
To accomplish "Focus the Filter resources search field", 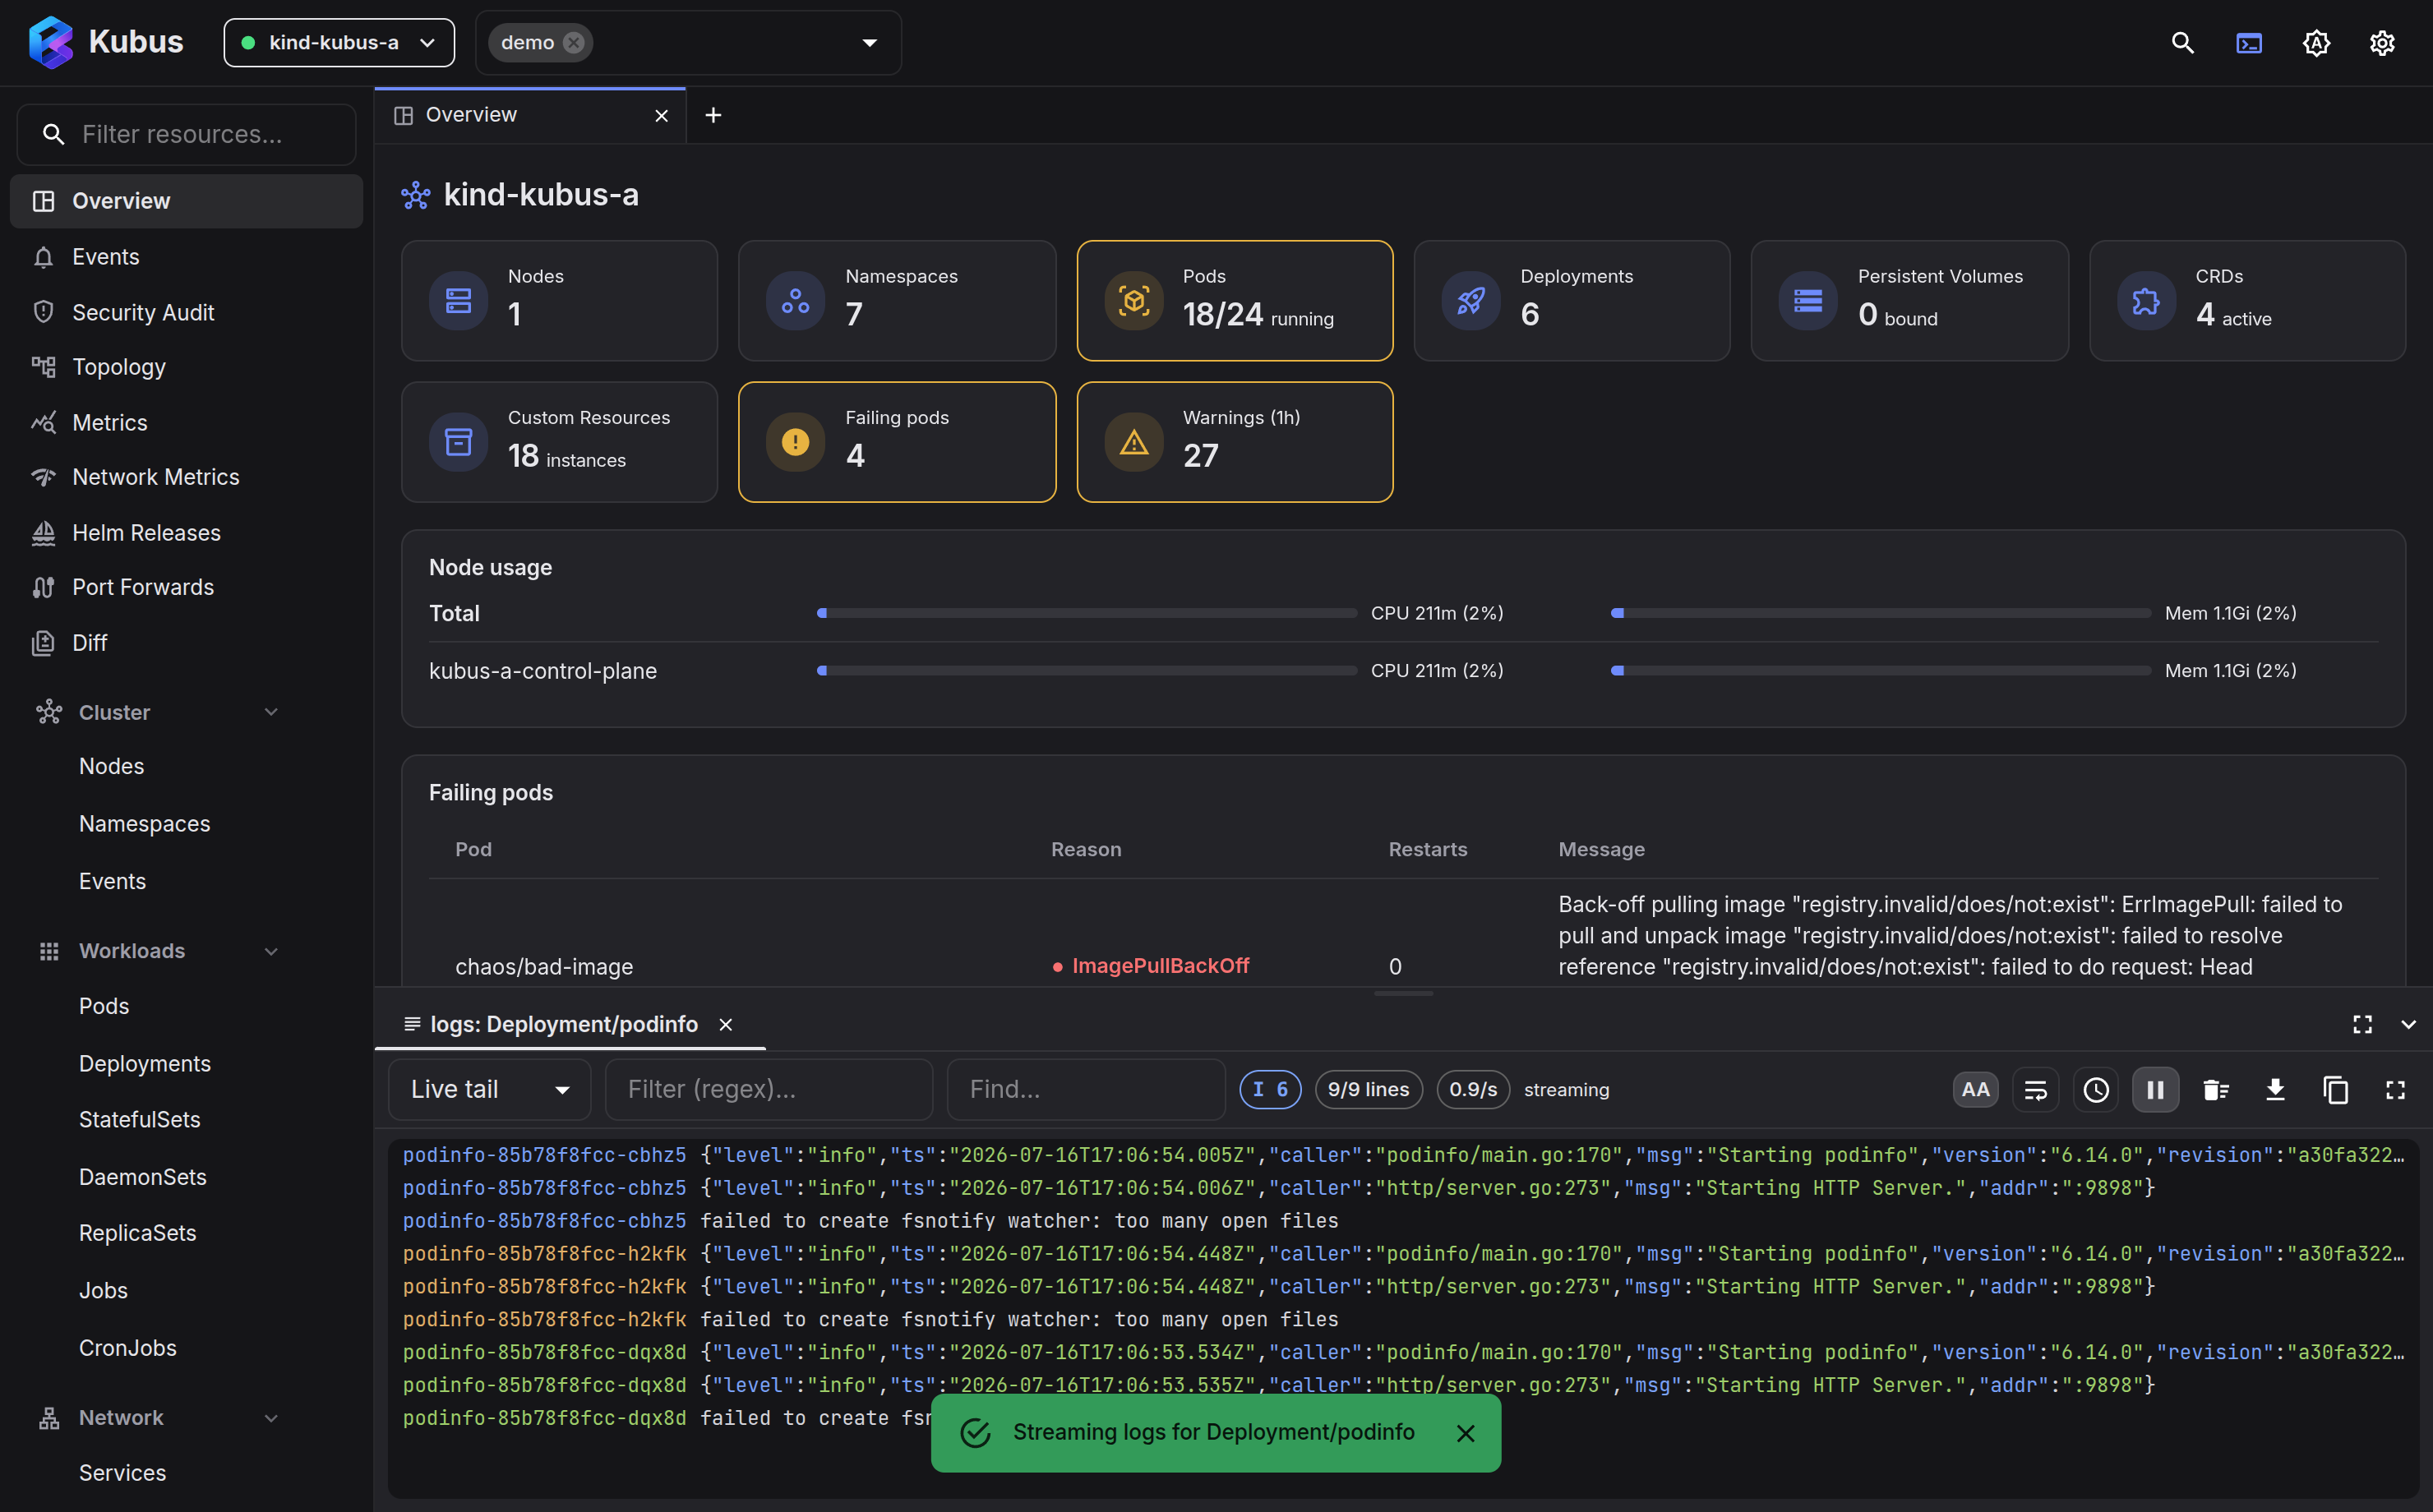I will (x=187, y=134).
